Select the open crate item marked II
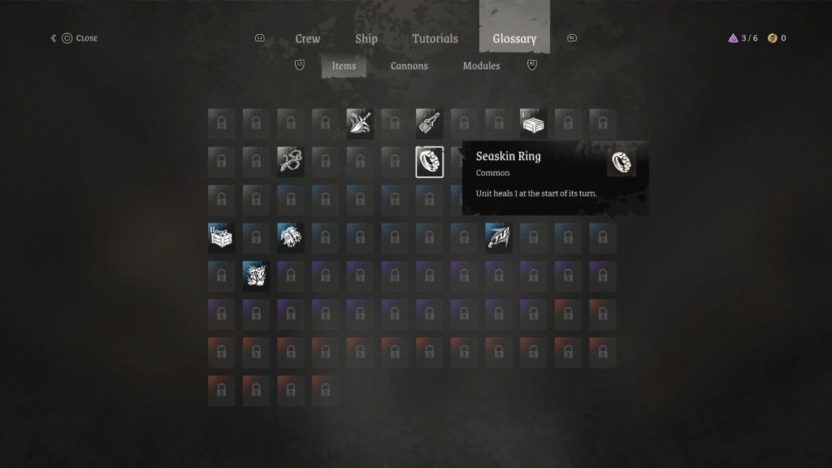Screen dimensions: 832x468 [221, 238]
